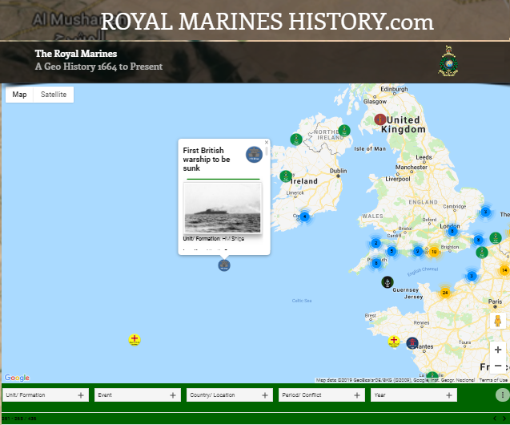Open the green crest marker on Ireland's west coast
This screenshot has width=510, height=425.
point(286,176)
